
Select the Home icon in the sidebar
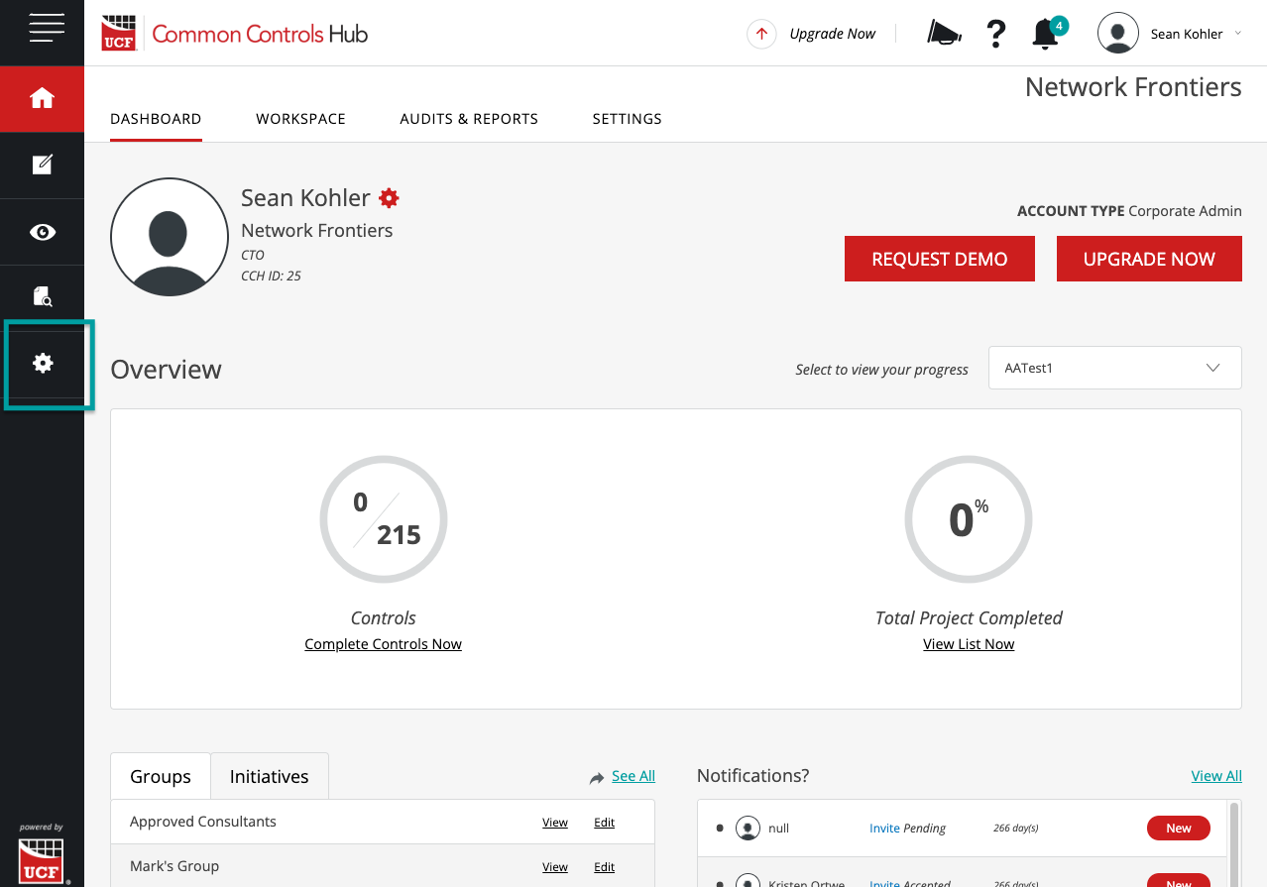(x=42, y=99)
